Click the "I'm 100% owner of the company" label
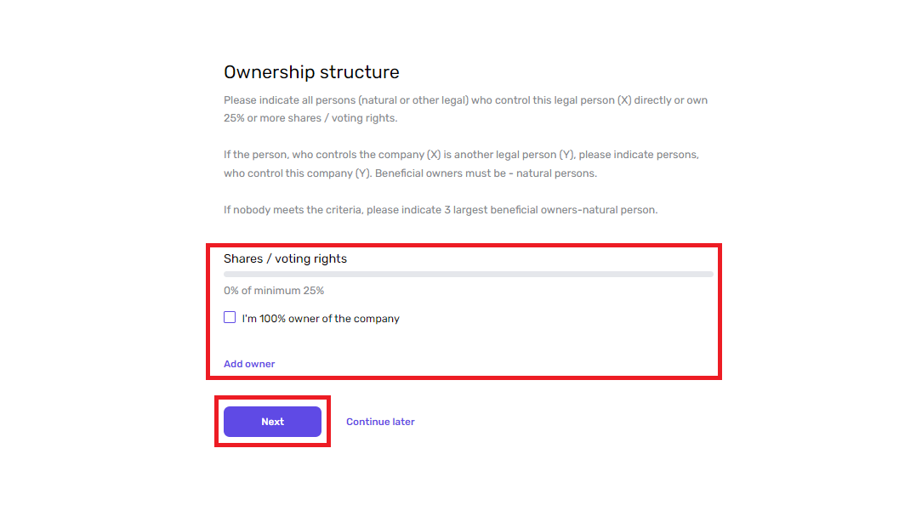This screenshot has width=899, height=505. pyautogui.click(x=321, y=319)
